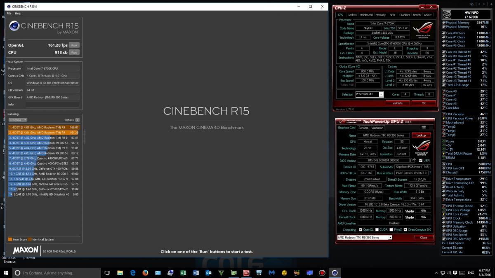Open the Memory tab in CPU-Z

pos(381,15)
